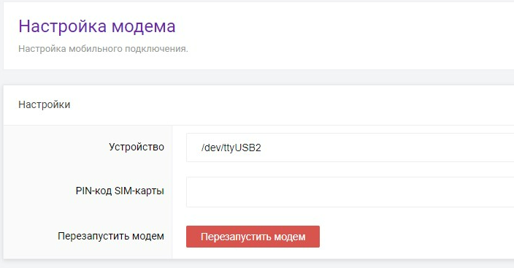Click the ttyUSB2 text in device field
This screenshot has height=268, width=514.
(x=242, y=148)
